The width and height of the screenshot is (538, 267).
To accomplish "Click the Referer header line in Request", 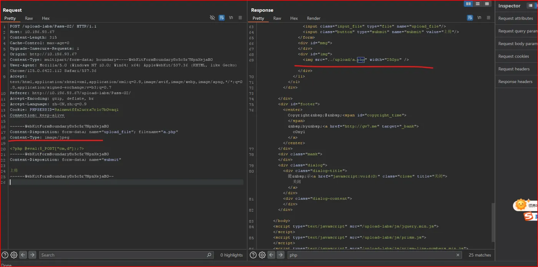I will [70, 93].
